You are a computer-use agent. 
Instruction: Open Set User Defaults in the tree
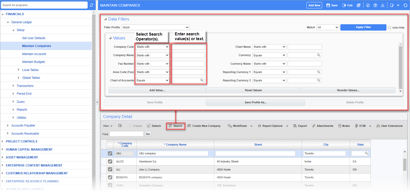pyautogui.click(x=34, y=38)
